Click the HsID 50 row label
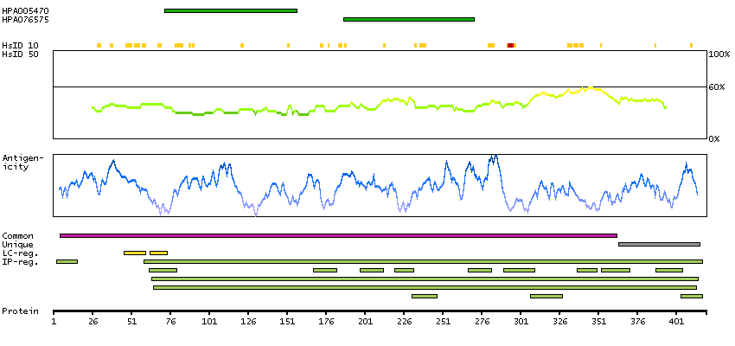The image size is (735, 346). click(20, 54)
